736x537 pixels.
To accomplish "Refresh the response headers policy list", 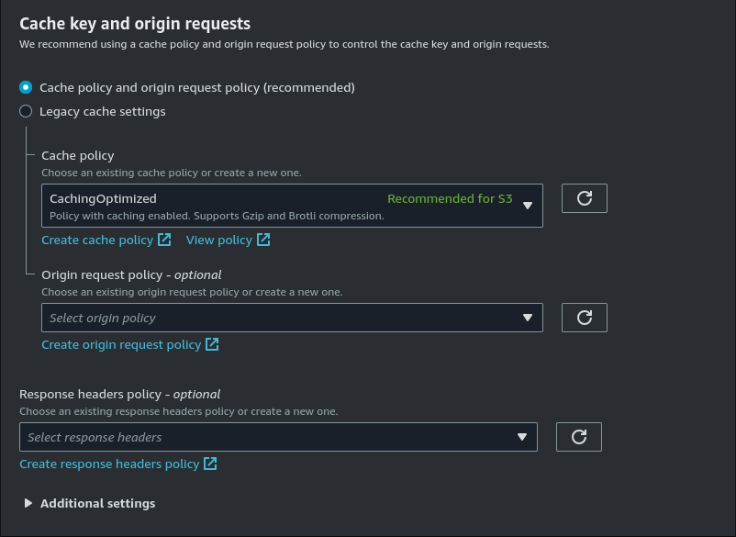I will [578, 437].
